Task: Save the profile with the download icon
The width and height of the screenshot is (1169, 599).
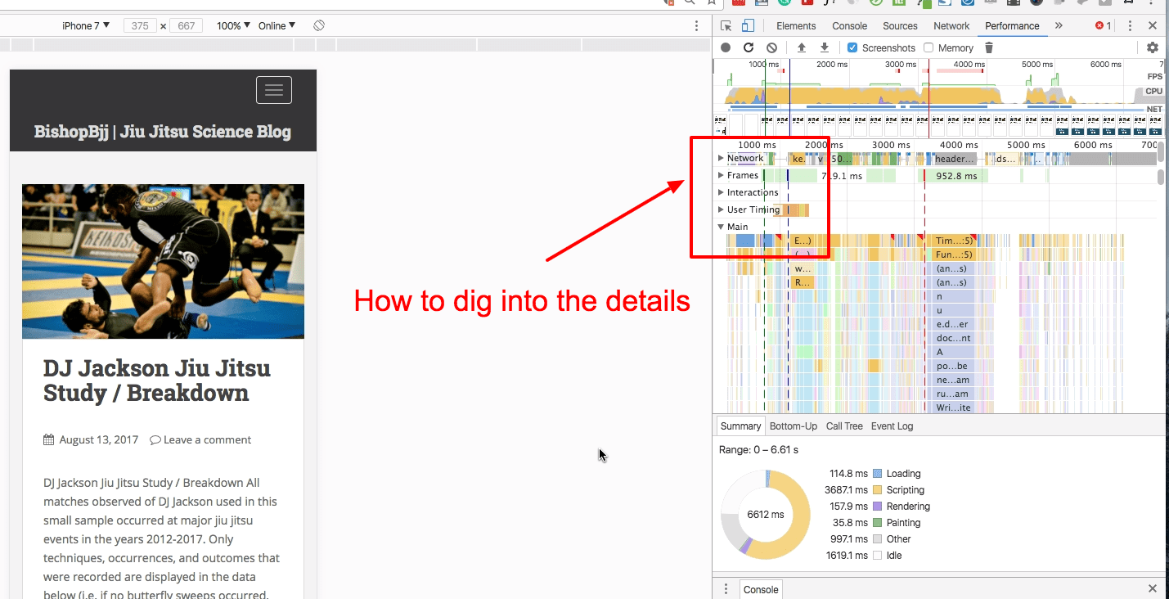Action: 825,48
